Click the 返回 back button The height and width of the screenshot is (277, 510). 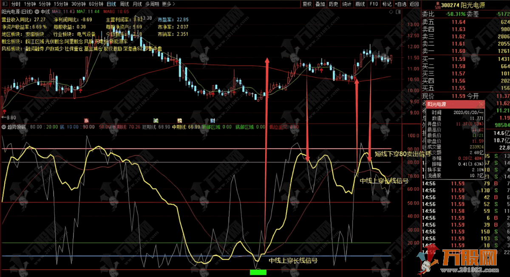[x=414, y=4]
